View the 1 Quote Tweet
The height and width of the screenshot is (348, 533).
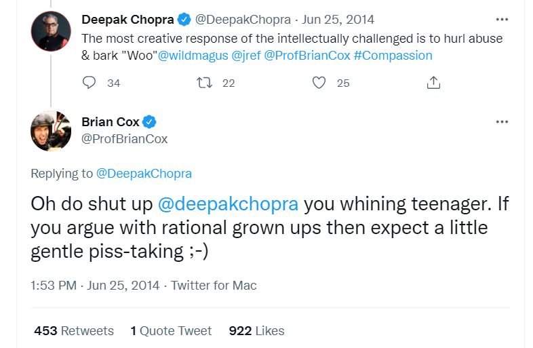pyautogui.click(x=171, y=331)
